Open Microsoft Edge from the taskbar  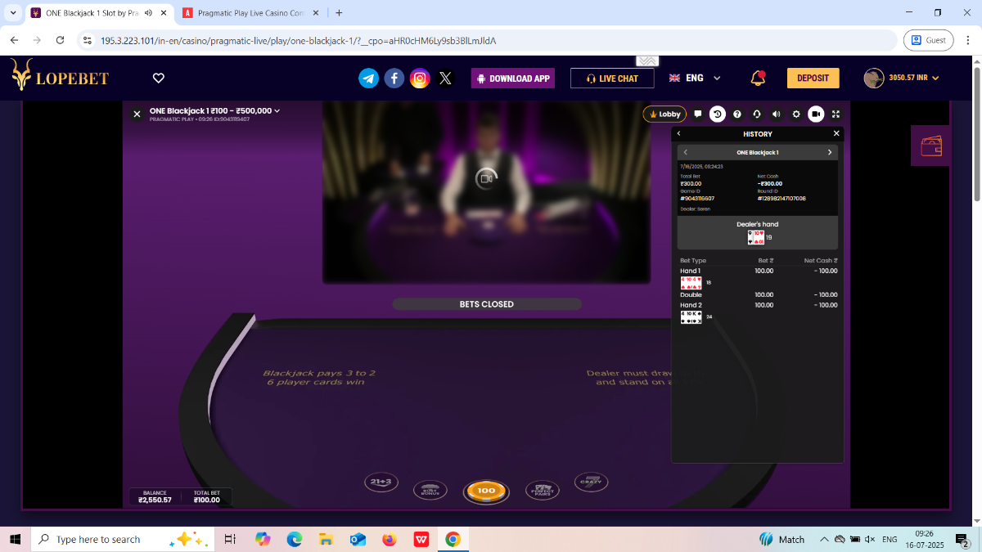tap(294, 540)
